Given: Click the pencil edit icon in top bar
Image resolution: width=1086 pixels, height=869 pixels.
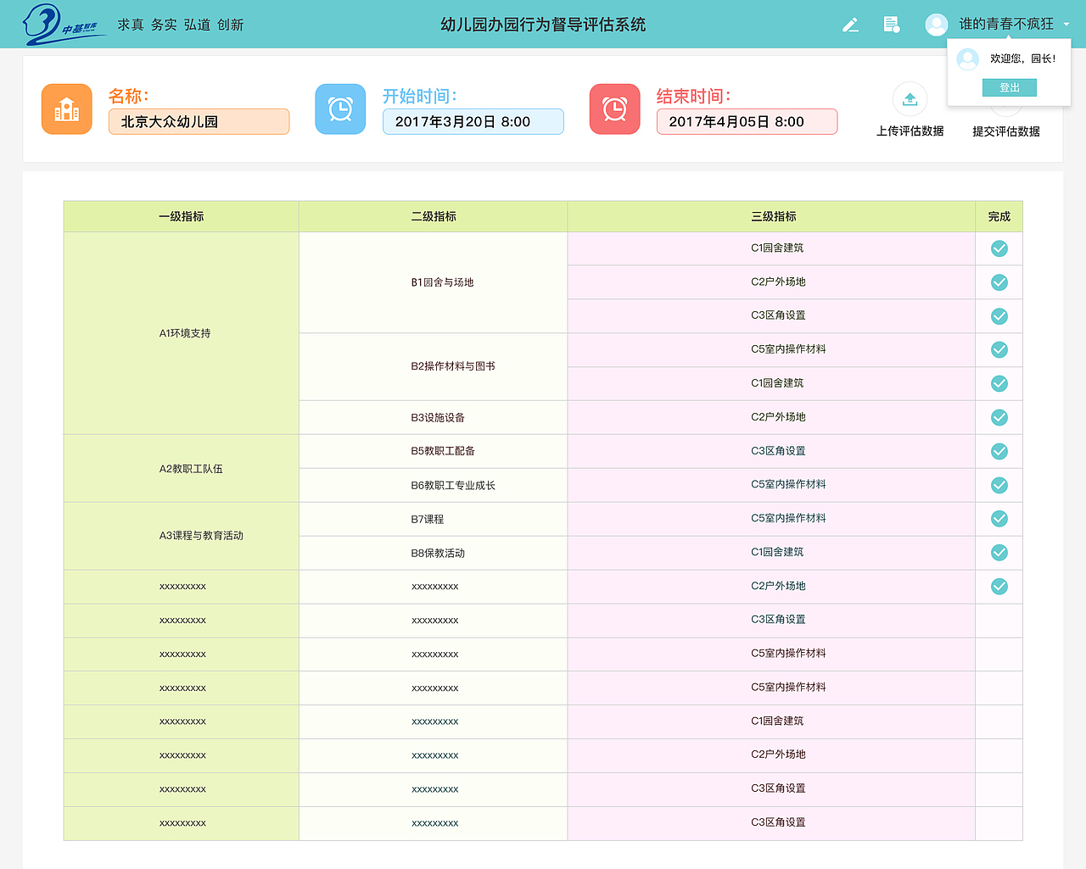Looking at the screenshot, I should (x=850, y=25).
